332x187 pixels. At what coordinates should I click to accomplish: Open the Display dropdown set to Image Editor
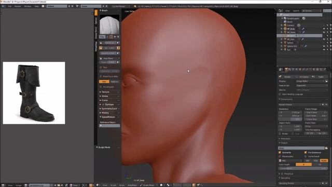coord(310,81)
